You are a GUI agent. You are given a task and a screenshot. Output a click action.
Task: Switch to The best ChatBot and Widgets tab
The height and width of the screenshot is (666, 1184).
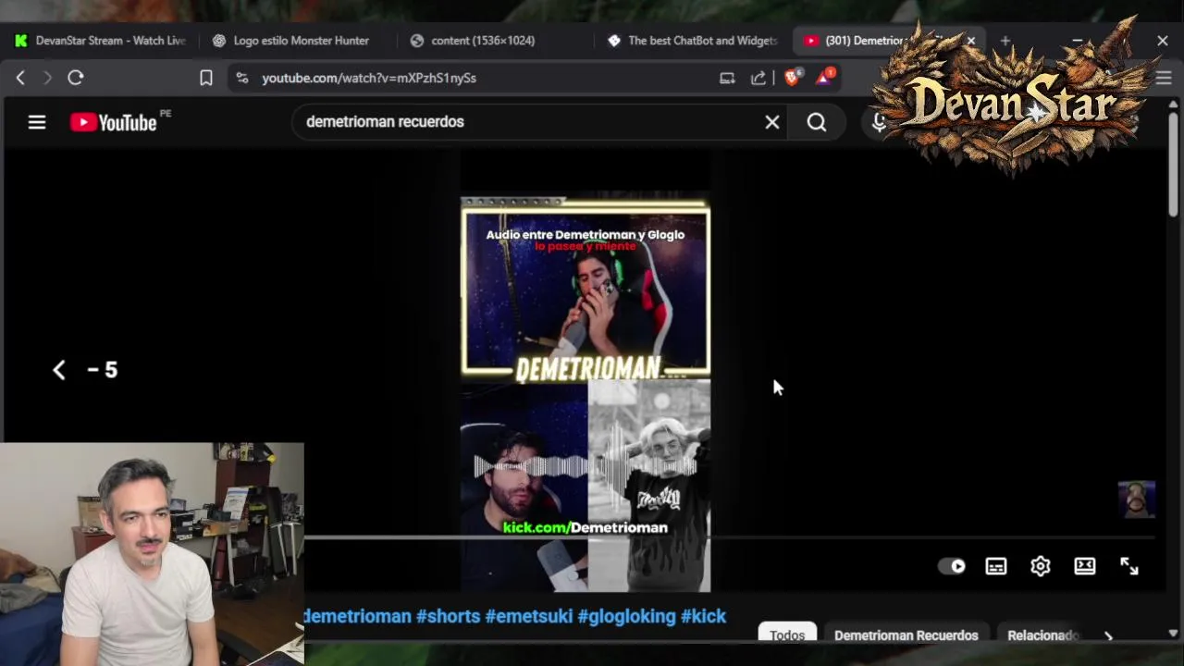[694, 41]
